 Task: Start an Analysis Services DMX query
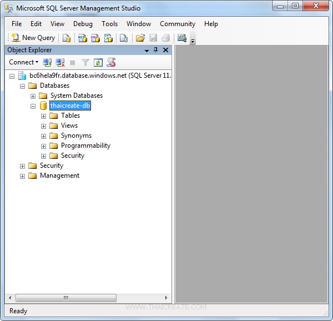(x=95, y=38)
